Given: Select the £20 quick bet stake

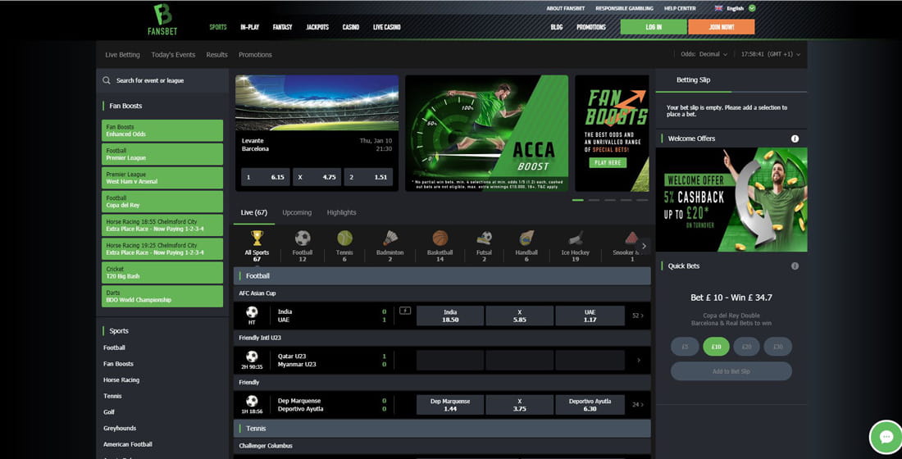Looking at the screenshot, I should click(746, 347).
